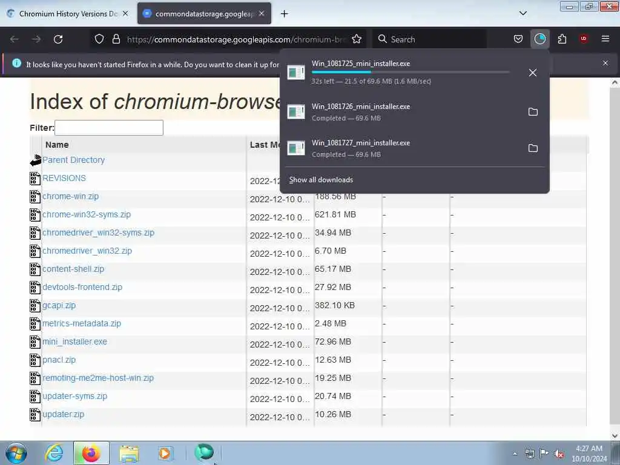The width and height of the screenshot is (620, 465).
Task: Click the download progress bar for Win_1081725
Action: tap(411, 72)
